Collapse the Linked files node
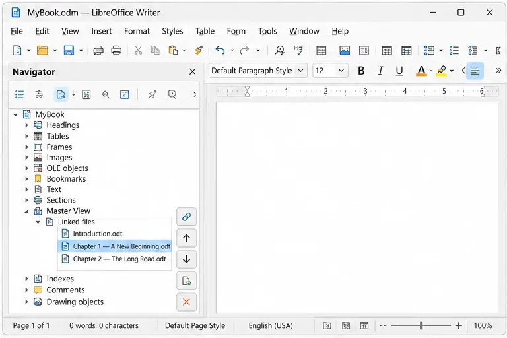Viewport: 507px width, 338px height. coord(38,222)
